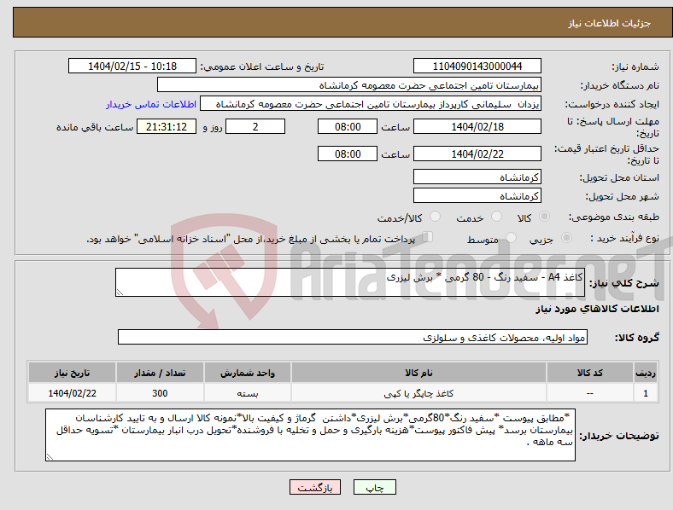Click the نام کالا column header

(418, 373)
